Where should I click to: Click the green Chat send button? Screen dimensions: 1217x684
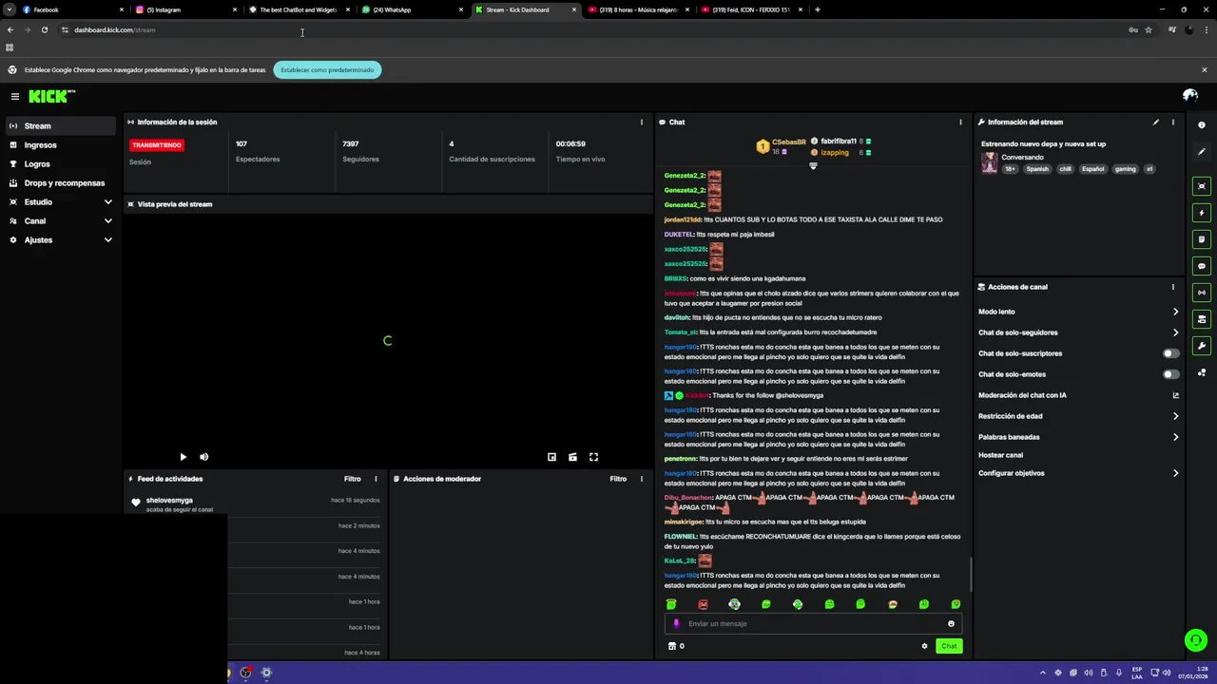[949, 646]
